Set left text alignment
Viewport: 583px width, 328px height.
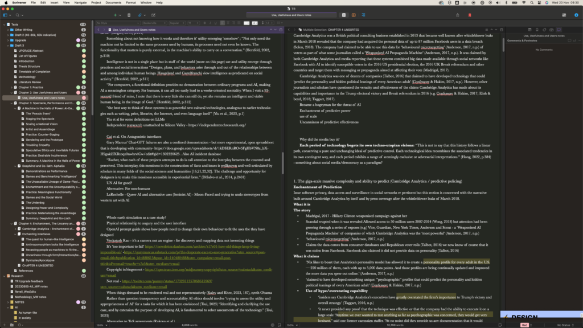223,23
